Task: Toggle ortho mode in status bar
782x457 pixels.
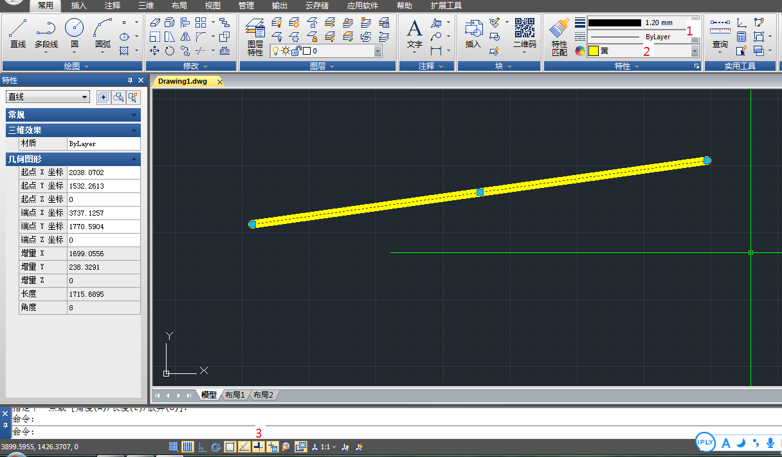Action: pyautogui.click(x=202, y=447)
